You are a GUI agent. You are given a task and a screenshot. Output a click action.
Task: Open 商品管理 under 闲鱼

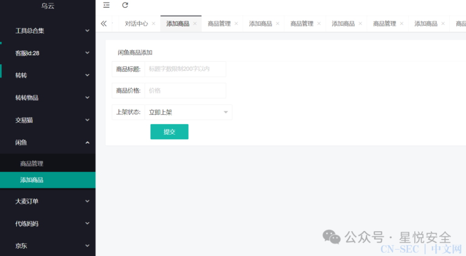(x=48, y=164)
